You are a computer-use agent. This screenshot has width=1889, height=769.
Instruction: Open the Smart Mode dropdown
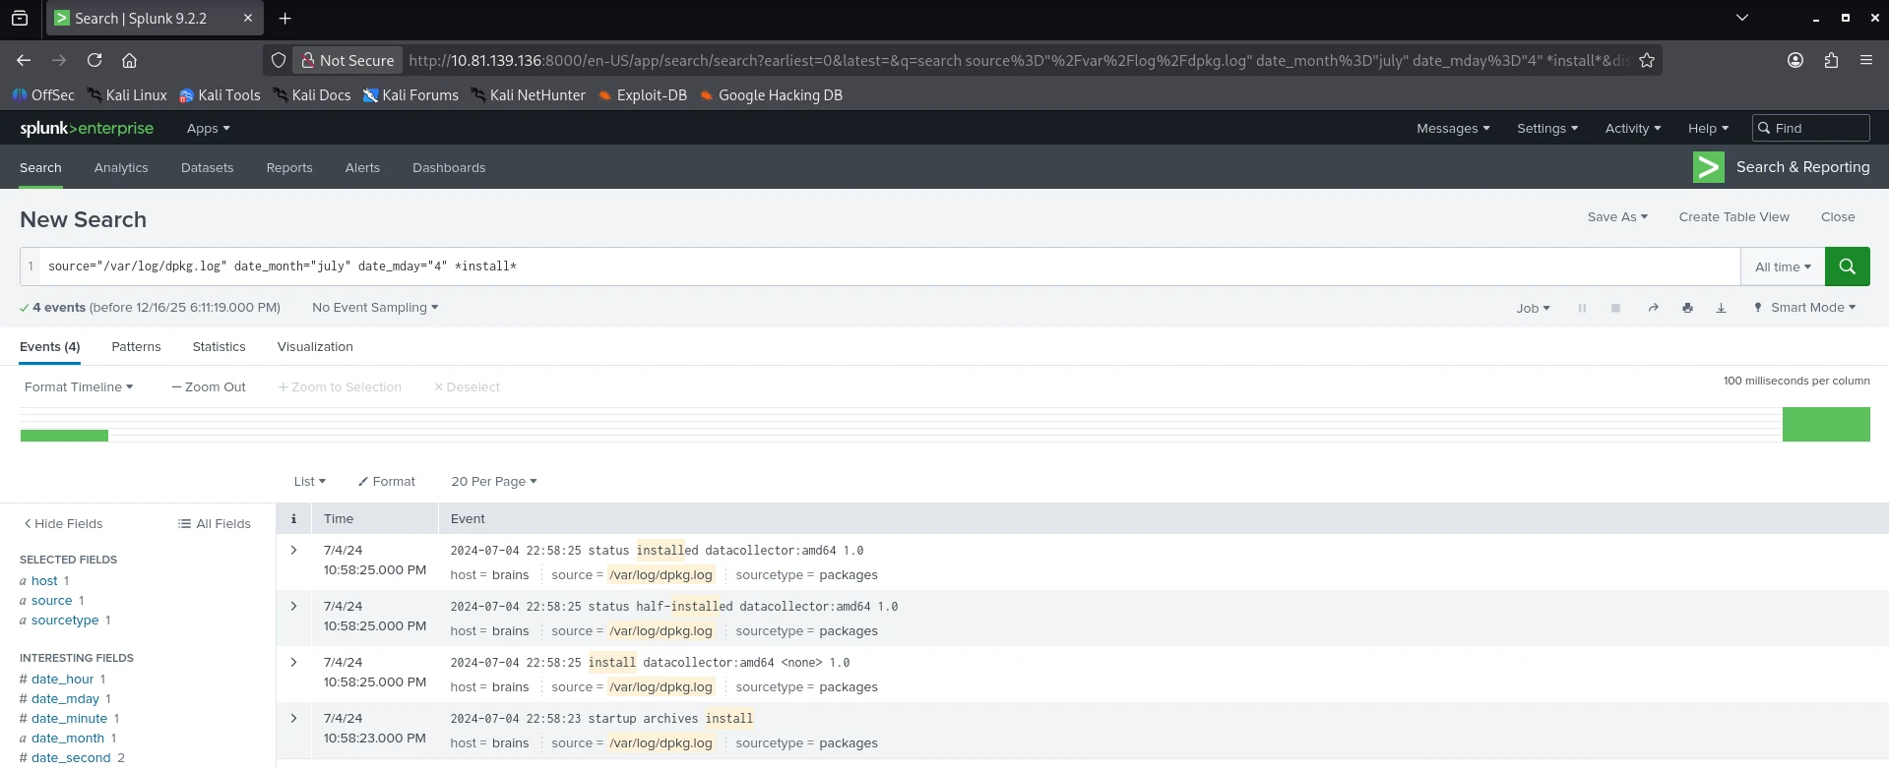pos(1805,308)
